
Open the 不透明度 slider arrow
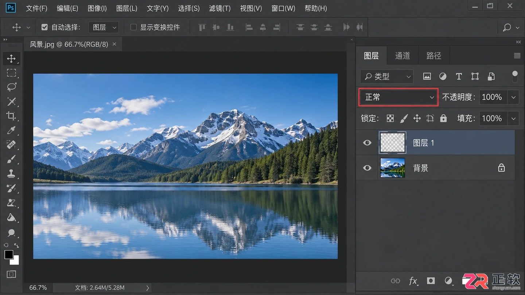tap(513, 97)
